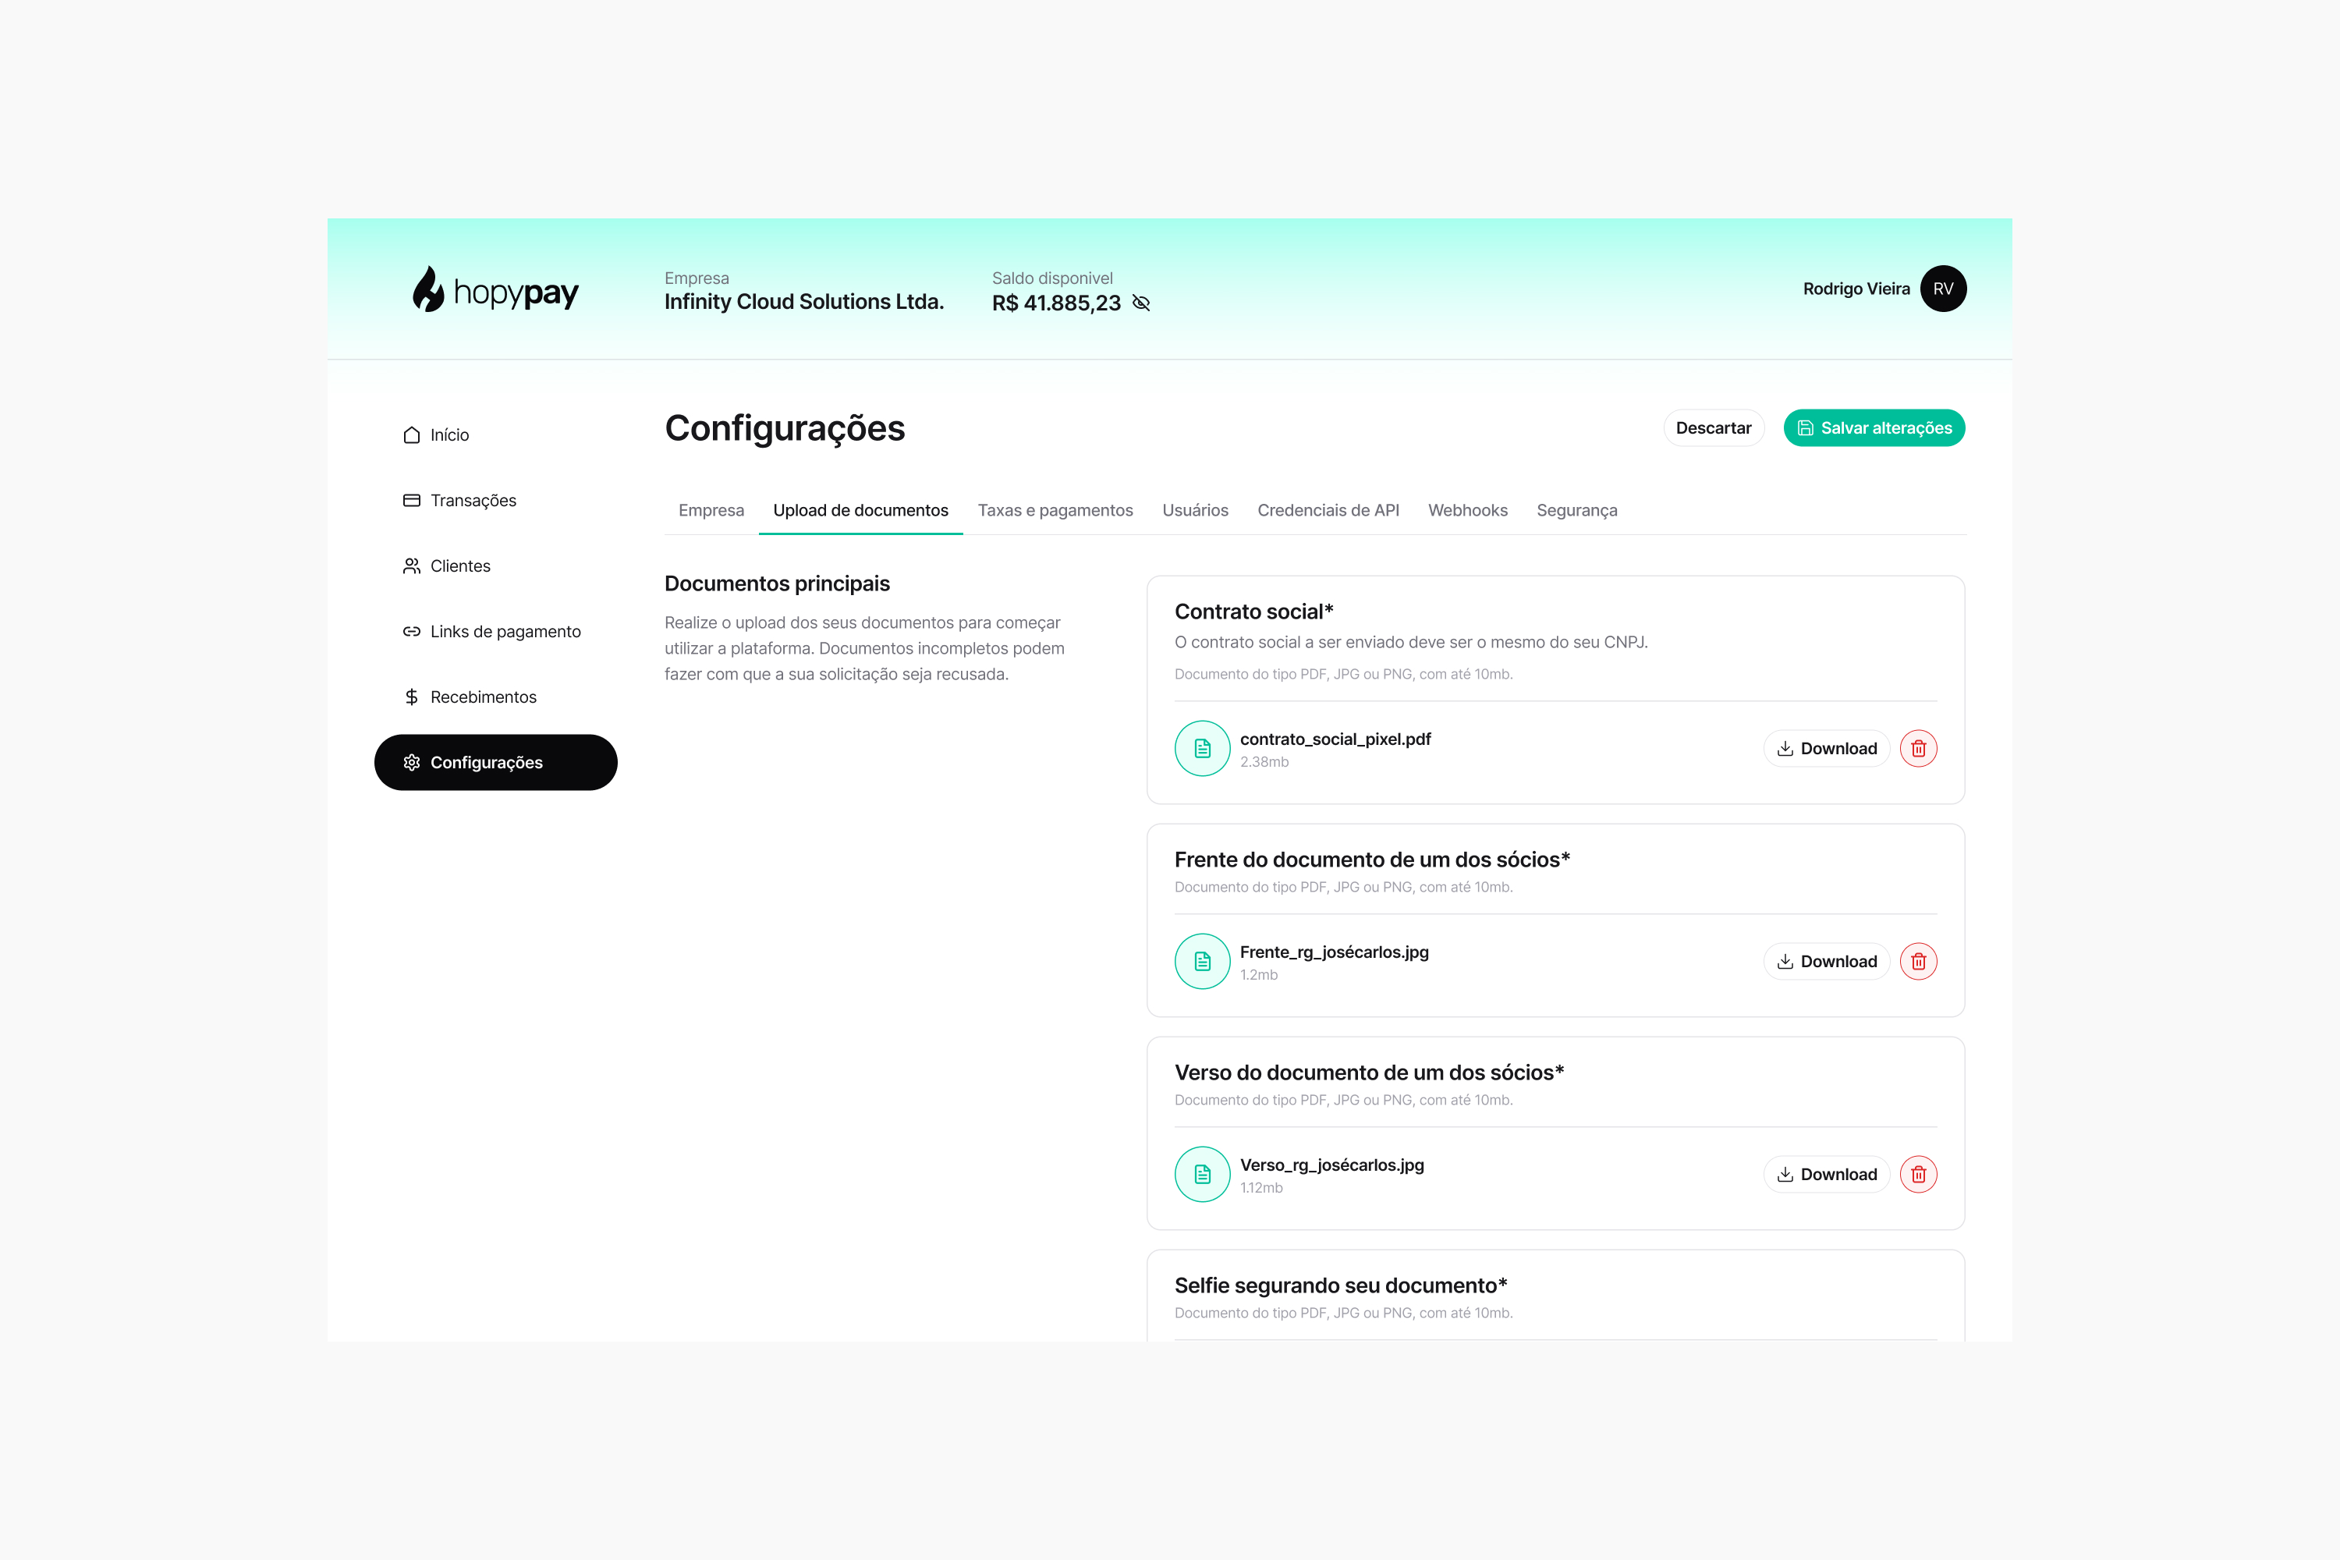Screen dimensions: 2340x1560
Task: Download the contrato social file
Action: click(x=1826, y=748)
